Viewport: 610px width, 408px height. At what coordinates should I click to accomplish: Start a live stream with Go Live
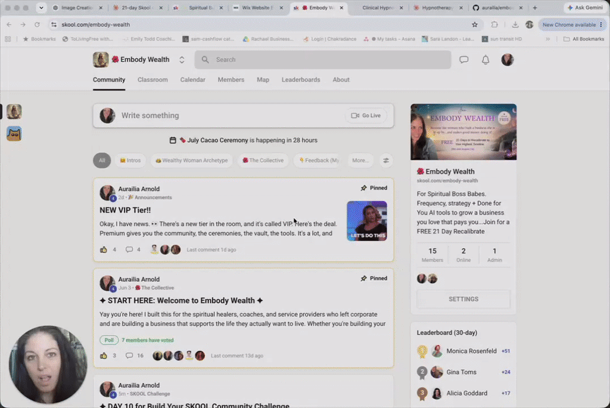point(366,115)
